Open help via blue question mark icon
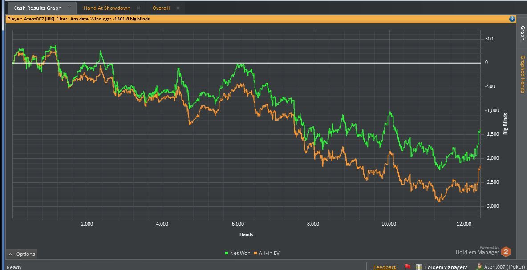The image size is (527, 270). coord(512,19)
